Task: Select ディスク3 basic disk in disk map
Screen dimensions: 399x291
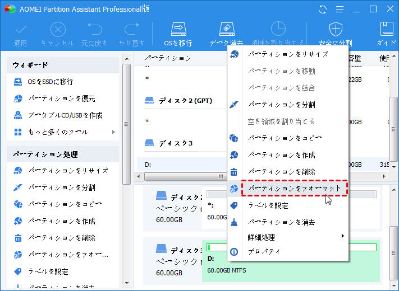Action: point(173,261)
